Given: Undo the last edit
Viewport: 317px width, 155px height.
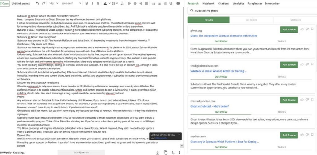Looking at the screenshot, I should (x=37, y=3).
